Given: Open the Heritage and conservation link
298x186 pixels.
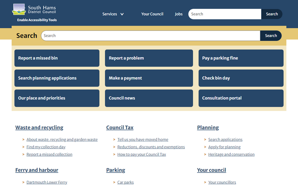Looking at the screenshot, I should pyautogui.click(x=231, y=154).
